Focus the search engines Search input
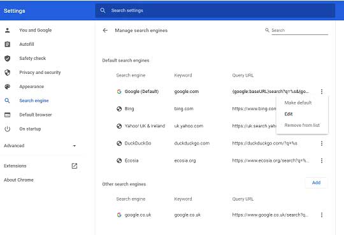Screen dimensions: 344x235 (x=299, y=31)
